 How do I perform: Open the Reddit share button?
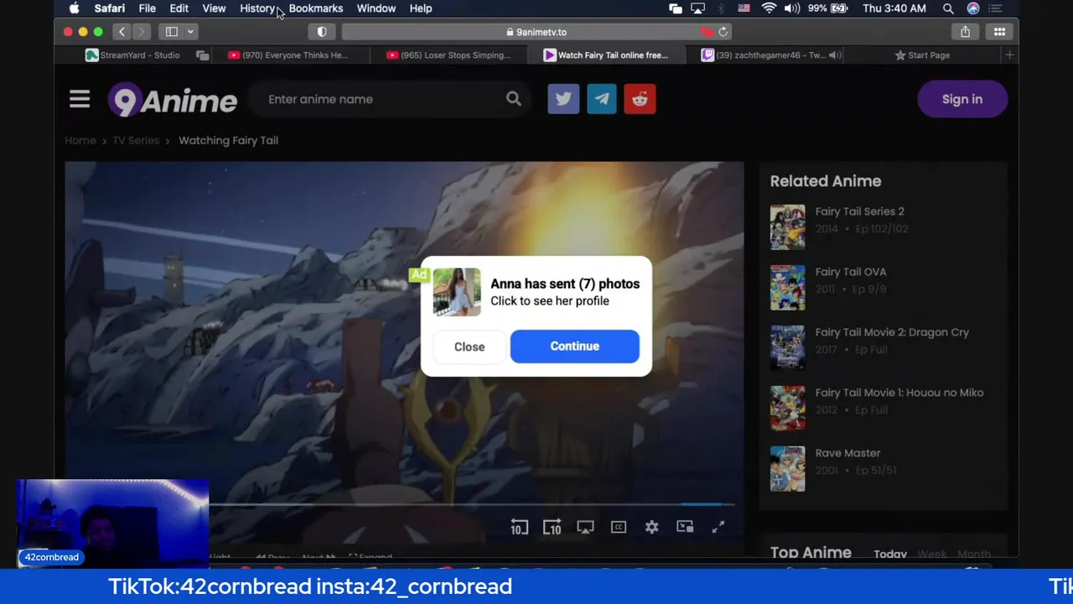[640, 99]
